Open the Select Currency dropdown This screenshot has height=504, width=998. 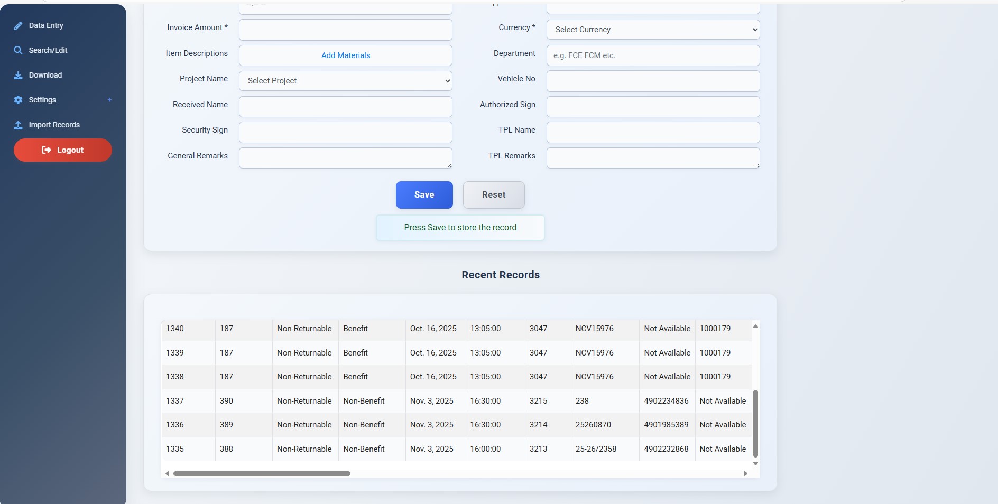(x=653, y=30)
